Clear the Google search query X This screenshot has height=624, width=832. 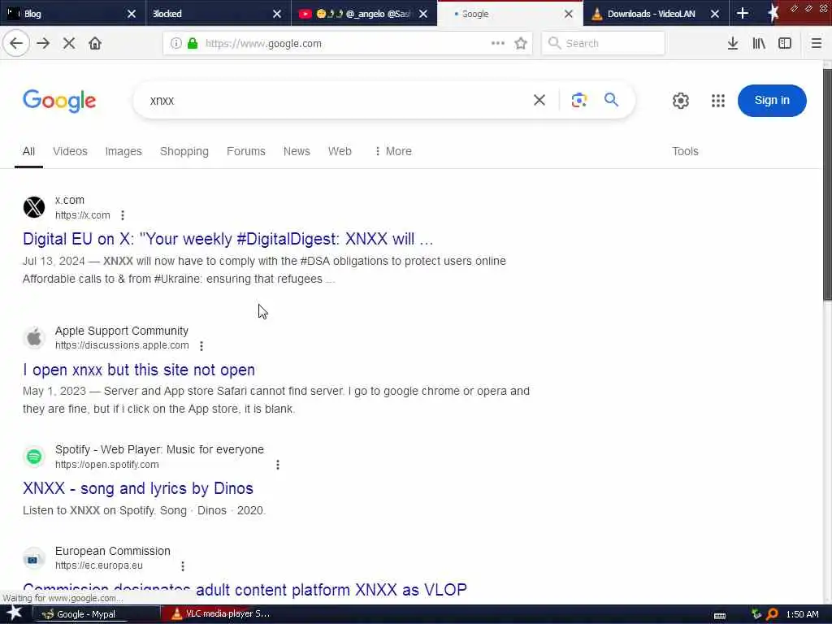[539, 100]
